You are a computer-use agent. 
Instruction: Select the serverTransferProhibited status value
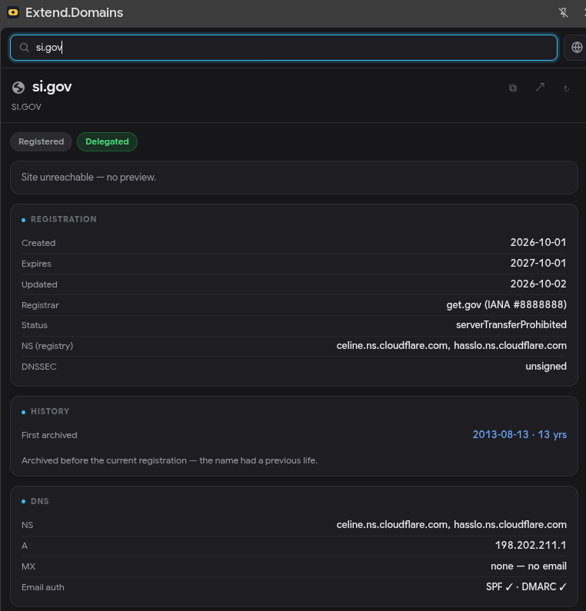pos(511,325)
